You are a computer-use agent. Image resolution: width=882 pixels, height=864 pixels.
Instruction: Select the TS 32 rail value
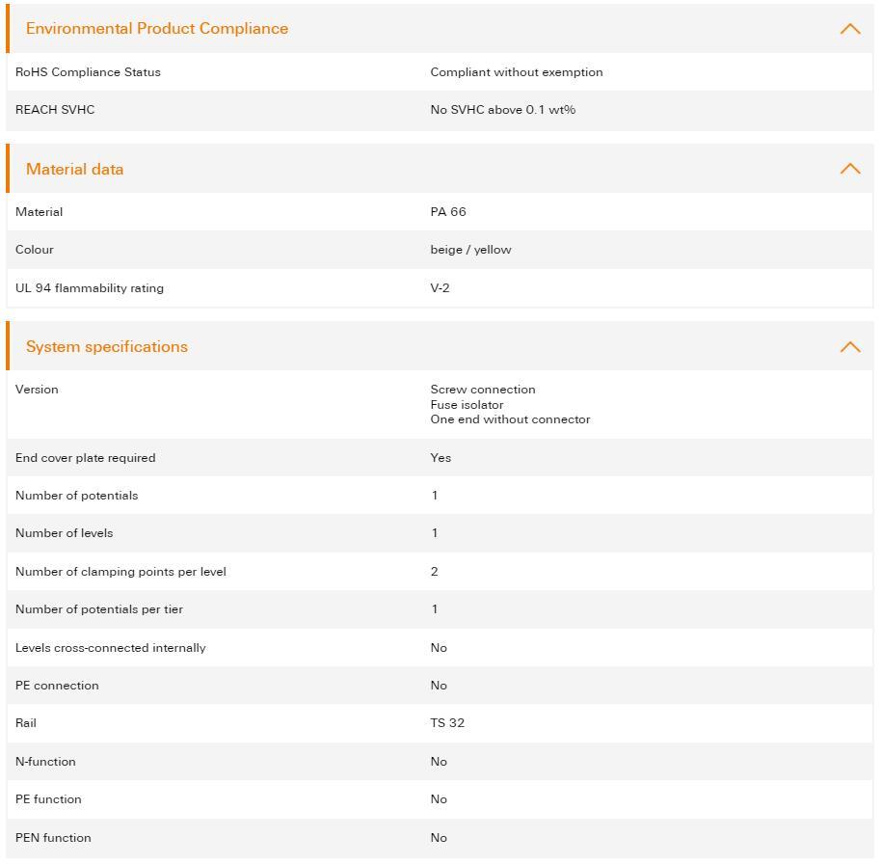point(447,723)
